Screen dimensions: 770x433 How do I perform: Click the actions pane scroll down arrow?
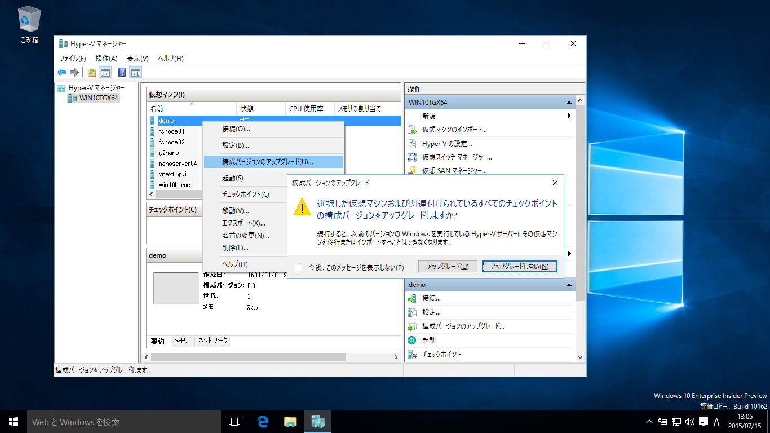[x=581, y=357]
